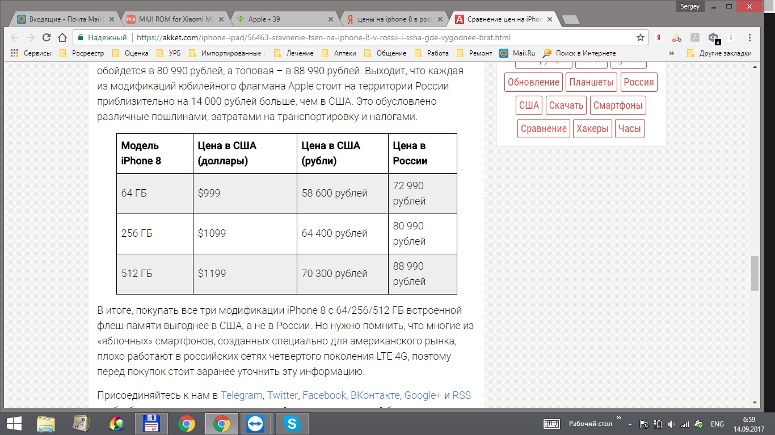Image resolution: width=775 pixels, height=435 pixels.
Task: Show hidden system tray icons
Action: 630,424
